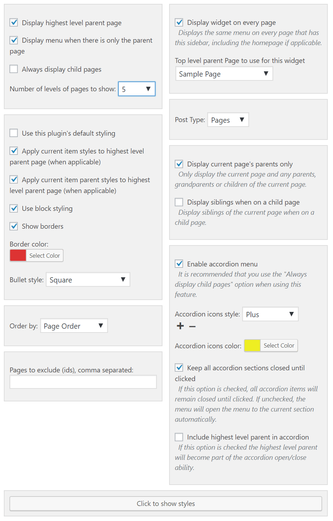Viewport: 333px width, 521px height.
Task: Click the yellow accordion icons color swatch
Action: click(253, 345)
